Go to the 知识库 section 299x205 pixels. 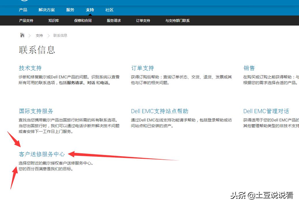point(54,20)
